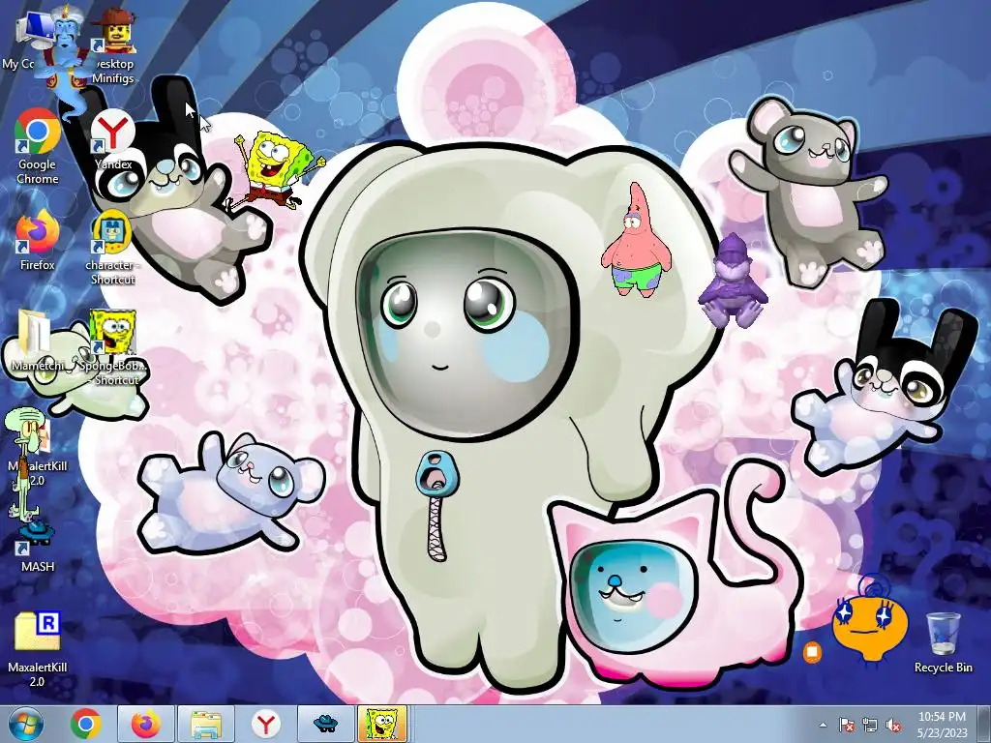The width and height of the screenshot is (991, 743).
Task: Open the network status tray icon
Action: pos(870,725)
